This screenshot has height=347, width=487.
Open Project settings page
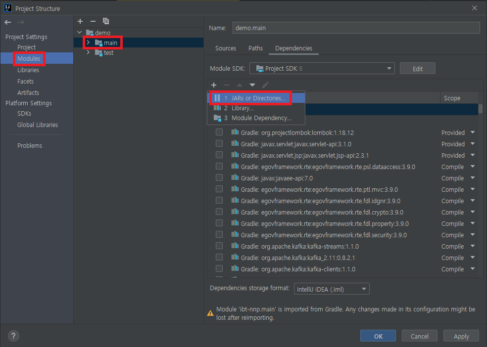tap(26, 47)
